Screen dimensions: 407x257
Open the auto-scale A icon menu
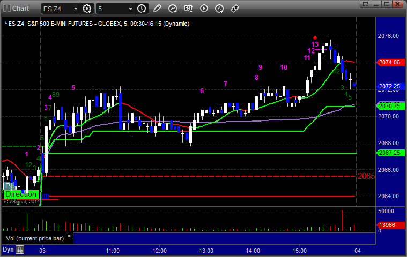point(220,9)
